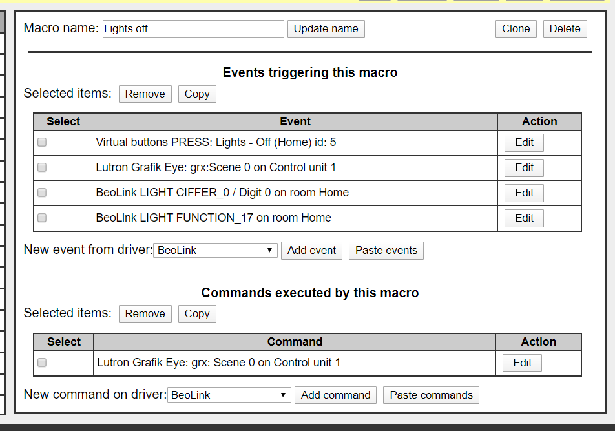Delete the Lights off macro
615x431 pixels.
[565, 29]
